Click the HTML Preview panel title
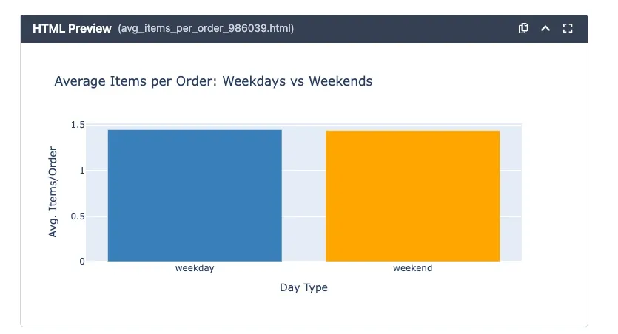618x334 pixels. coord(72,28)
